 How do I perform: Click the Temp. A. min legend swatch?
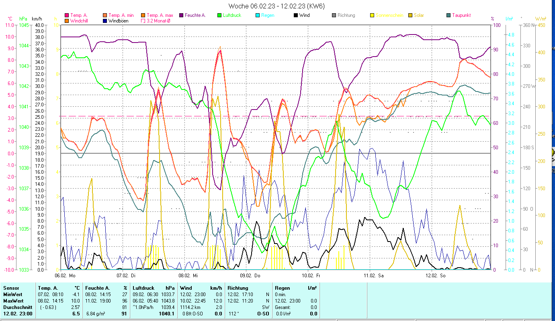[105, 15]
